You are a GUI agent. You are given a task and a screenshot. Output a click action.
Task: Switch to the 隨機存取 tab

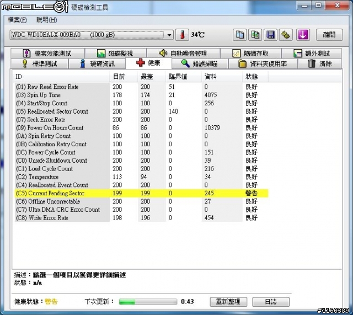point(250,54)
